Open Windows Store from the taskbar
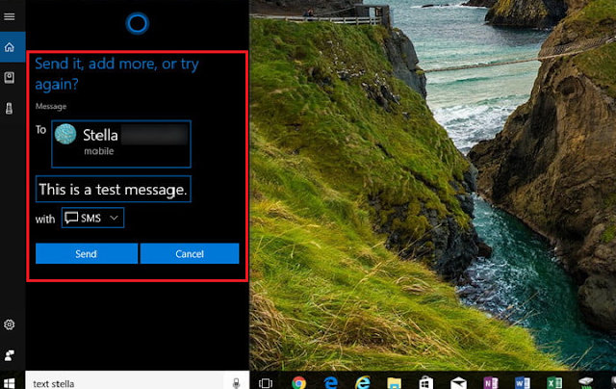Image resolution: width=616 pixels, height=389 pixels. [x=425, y=382]
